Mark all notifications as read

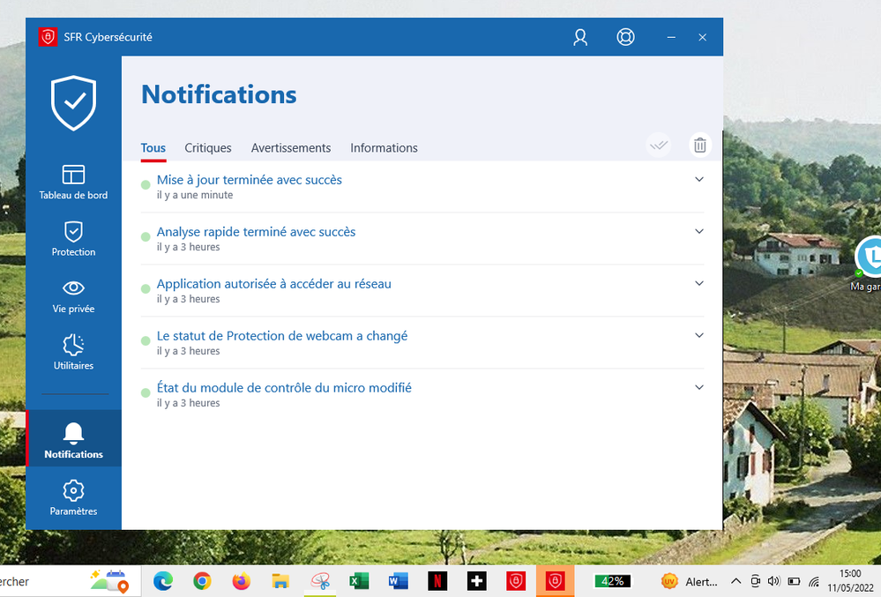pos(658,146)
